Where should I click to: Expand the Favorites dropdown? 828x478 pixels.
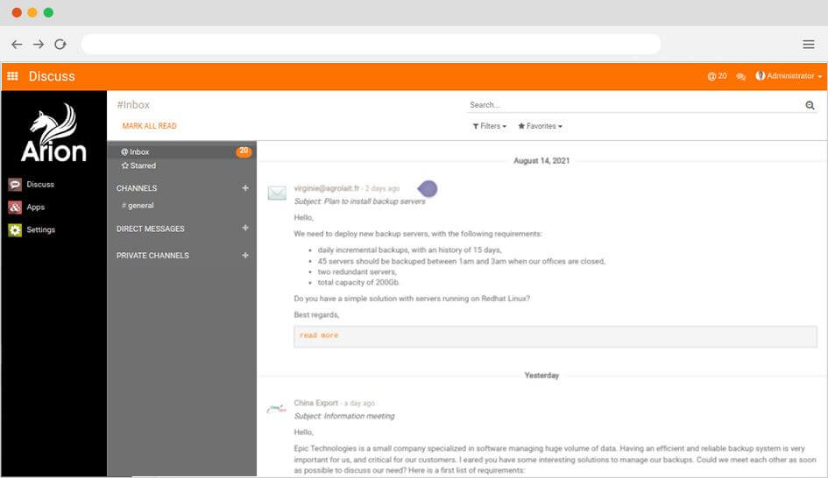click(x=541, y=126)
